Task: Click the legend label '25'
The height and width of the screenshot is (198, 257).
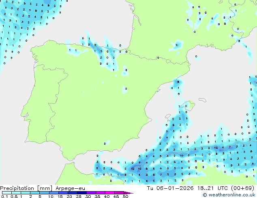Action: [79, 196]
